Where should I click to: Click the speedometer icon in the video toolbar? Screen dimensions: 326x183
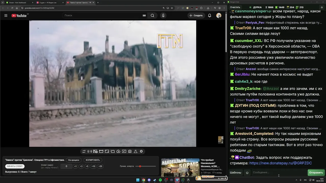pyautogui.click(x=118, y=151)
